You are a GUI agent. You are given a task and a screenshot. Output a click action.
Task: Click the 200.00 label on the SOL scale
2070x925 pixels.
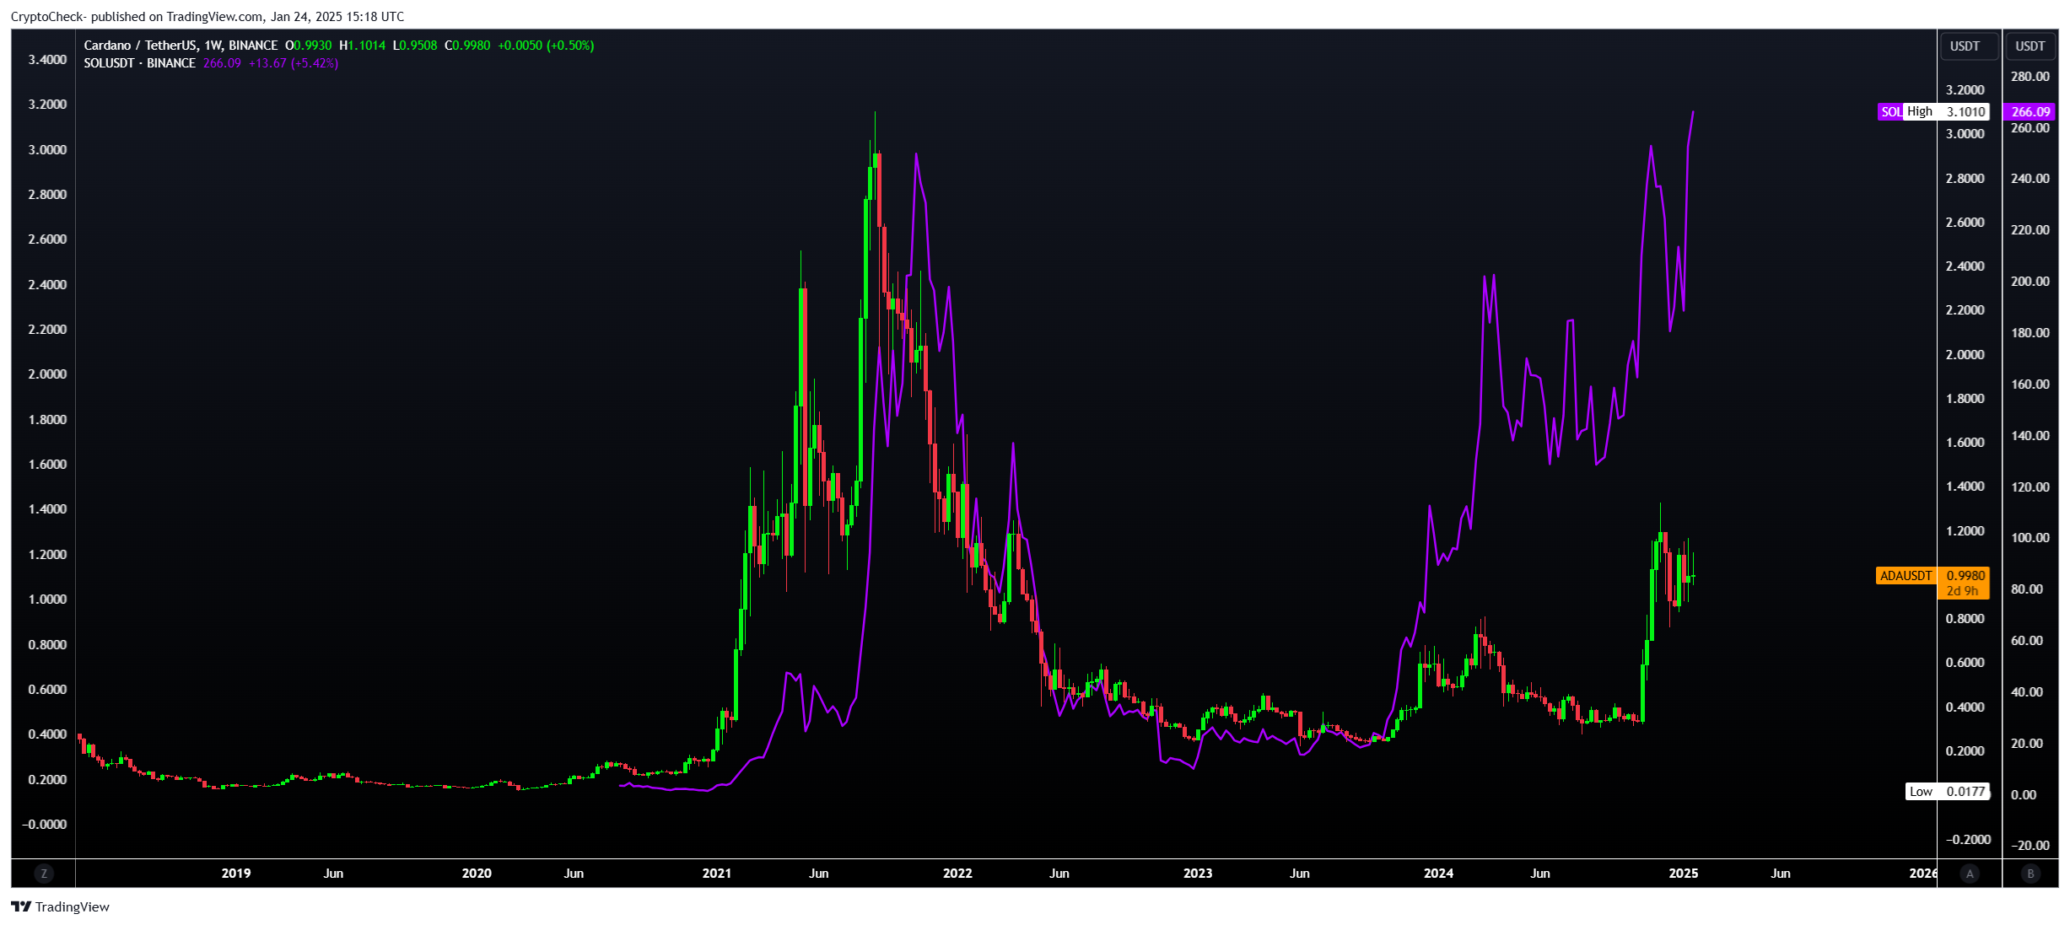[2030, 282]
